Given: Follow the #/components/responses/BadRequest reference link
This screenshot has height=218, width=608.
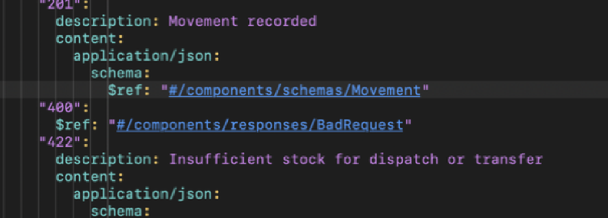Looking at the screenshot, I should click(260, 125).
